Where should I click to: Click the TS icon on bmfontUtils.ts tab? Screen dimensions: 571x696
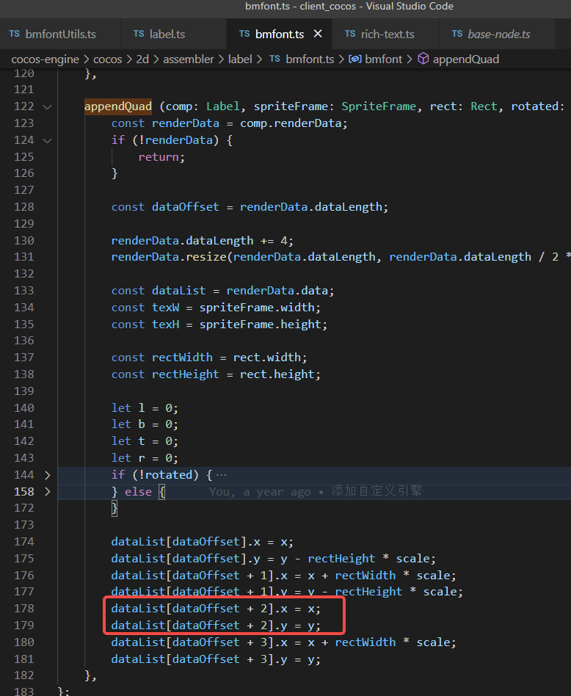(14, 34)
